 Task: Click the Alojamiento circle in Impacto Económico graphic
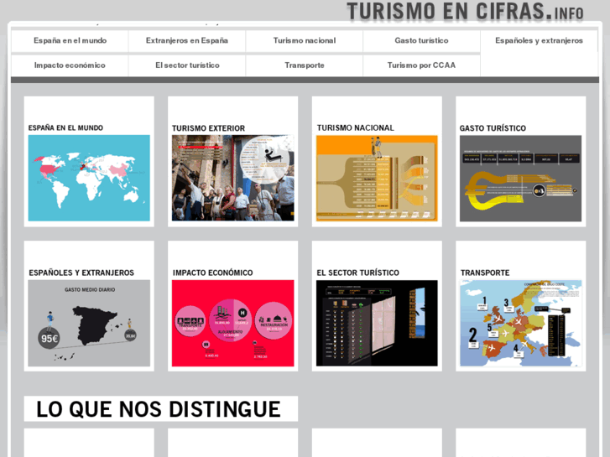(231, 321)
